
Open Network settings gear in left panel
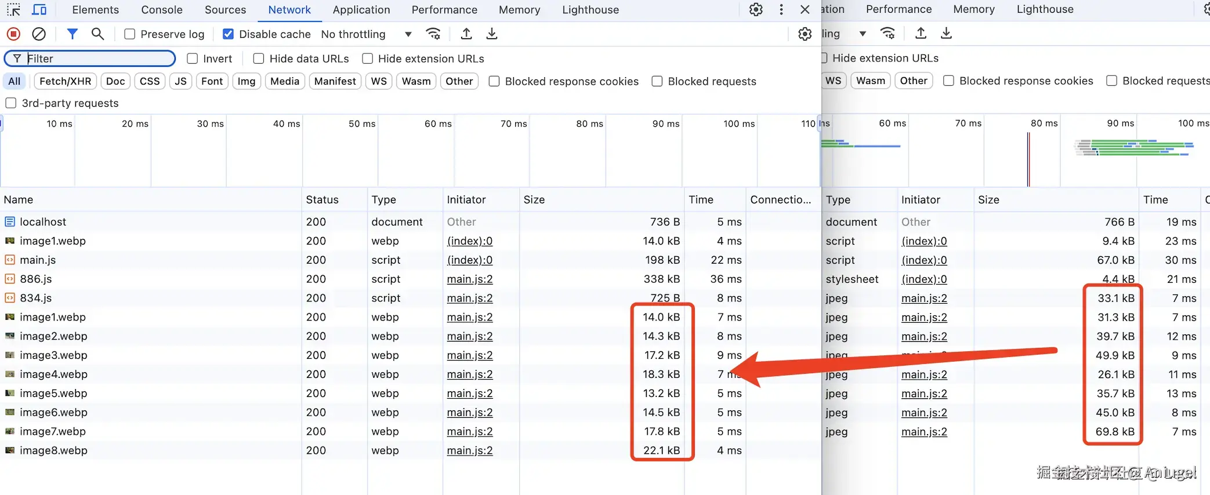(x=805, y=34)
